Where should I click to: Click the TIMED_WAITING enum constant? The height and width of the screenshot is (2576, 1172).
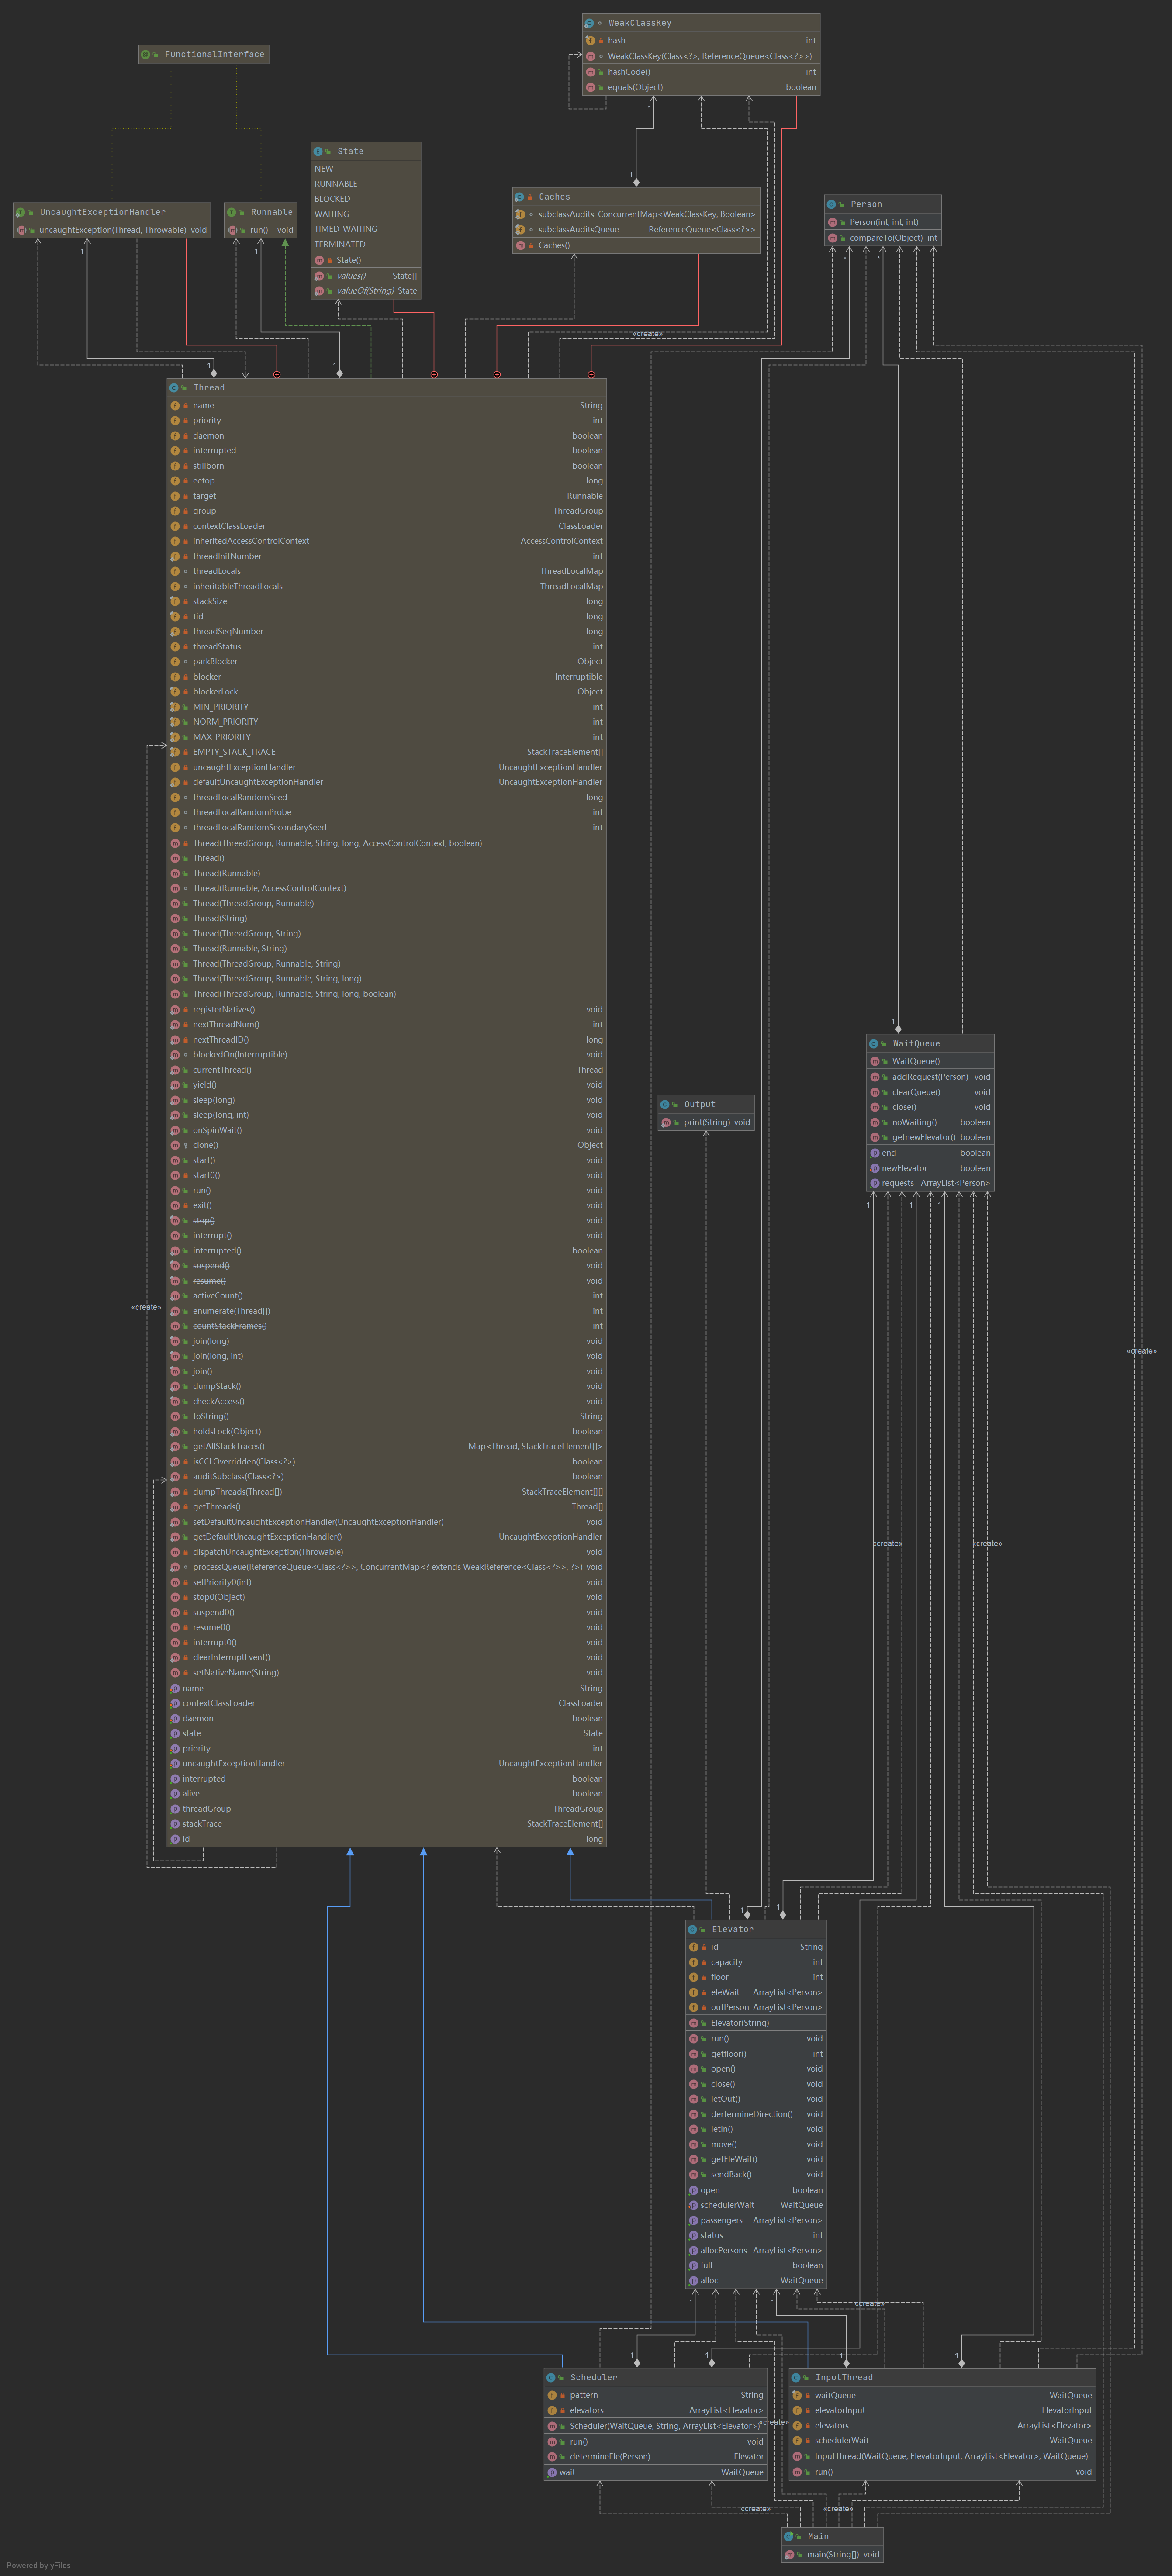(346, 229)
